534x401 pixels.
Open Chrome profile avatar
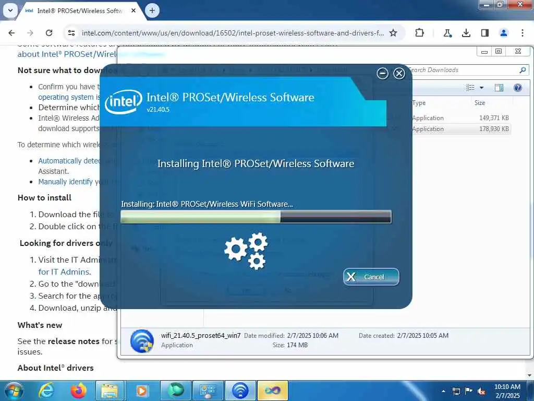[504, 33]
